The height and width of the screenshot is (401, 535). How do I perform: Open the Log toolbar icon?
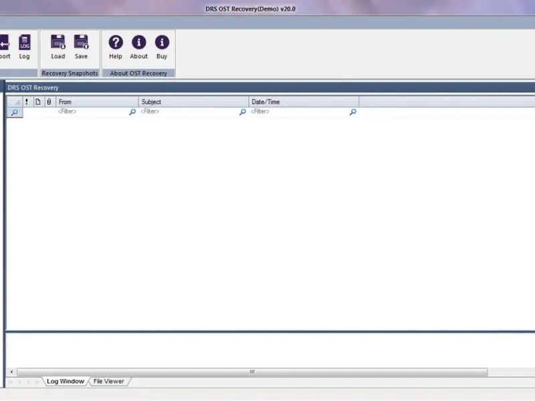click(x=24, y=47)
